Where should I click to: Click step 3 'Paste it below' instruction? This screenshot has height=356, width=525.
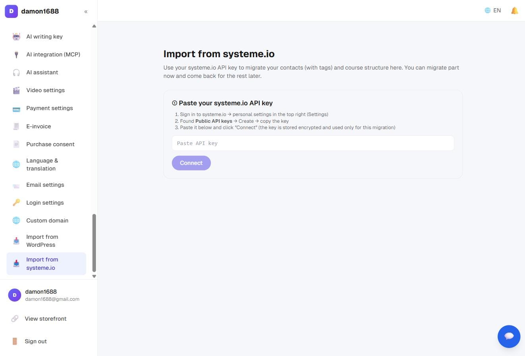point(288,128)
